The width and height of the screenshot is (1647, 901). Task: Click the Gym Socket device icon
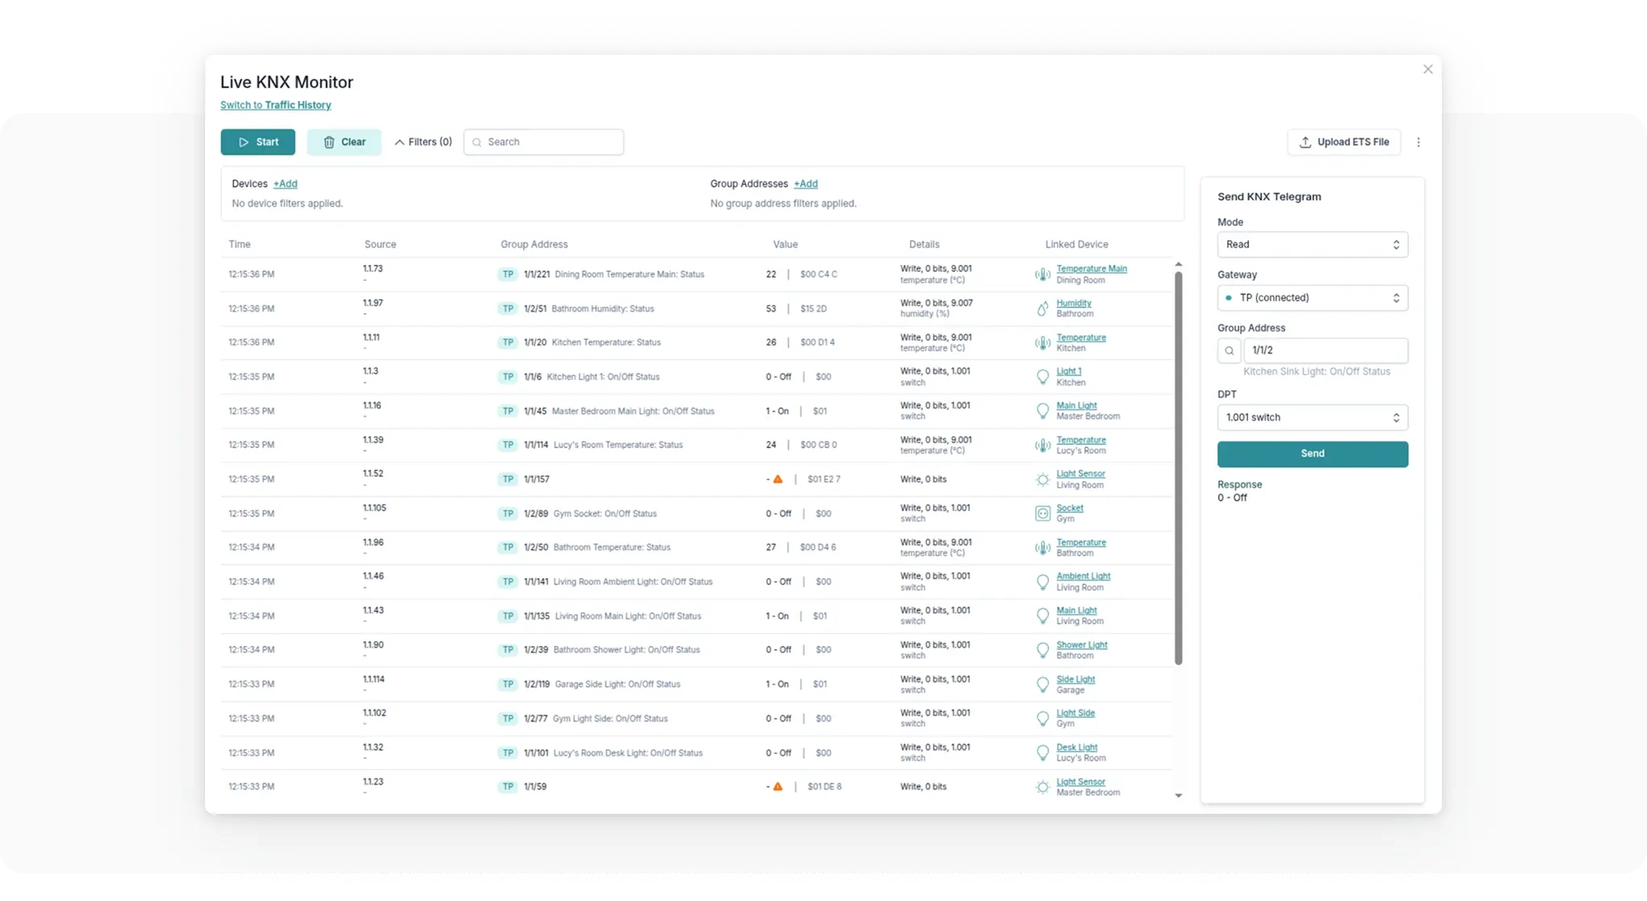tap(1042, 513)
